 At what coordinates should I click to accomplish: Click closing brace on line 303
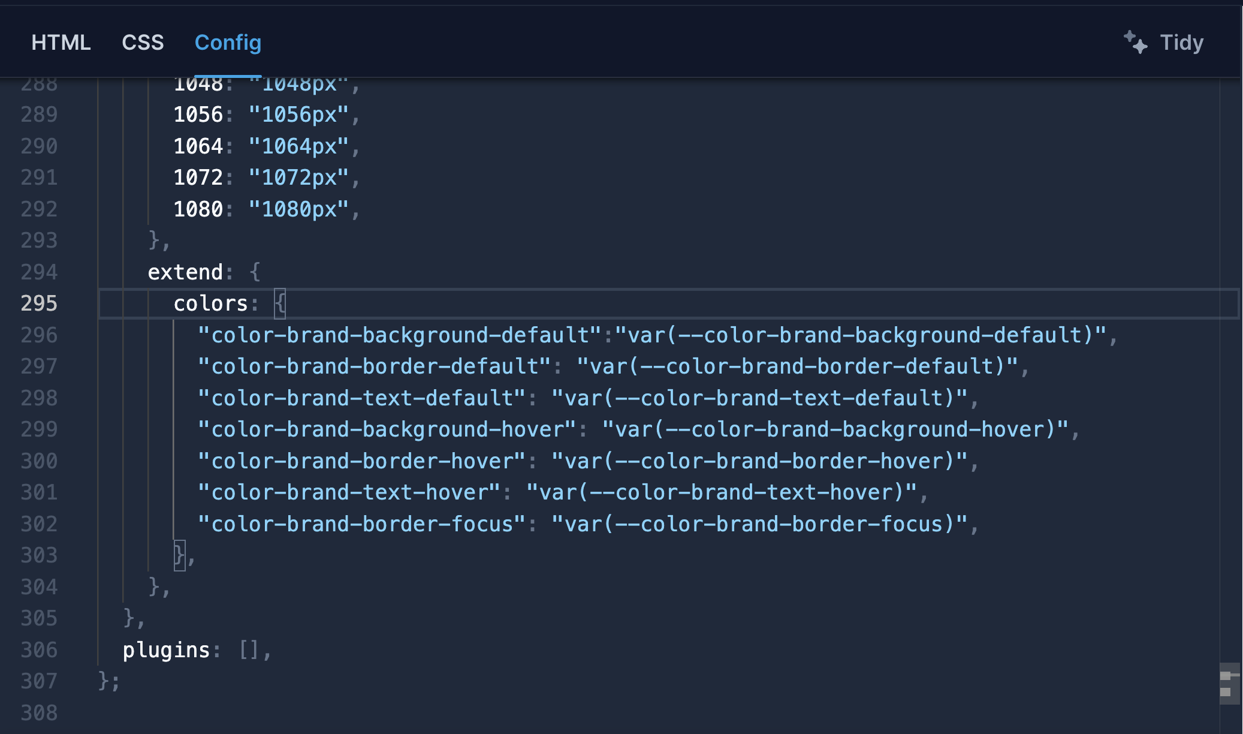pyautogui.click(x=179, y=555)
